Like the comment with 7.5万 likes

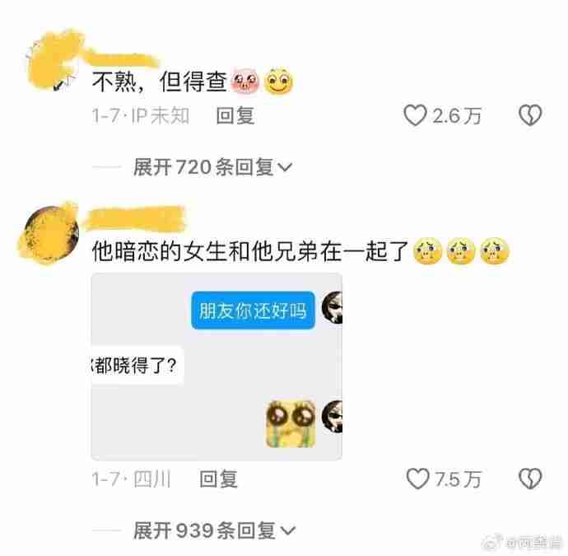417,479
